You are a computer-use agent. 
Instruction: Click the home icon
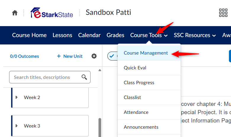point(15,13)
